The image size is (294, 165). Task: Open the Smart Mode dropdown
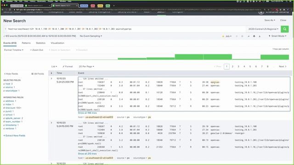pyautogui.click(x=277, y=36)
